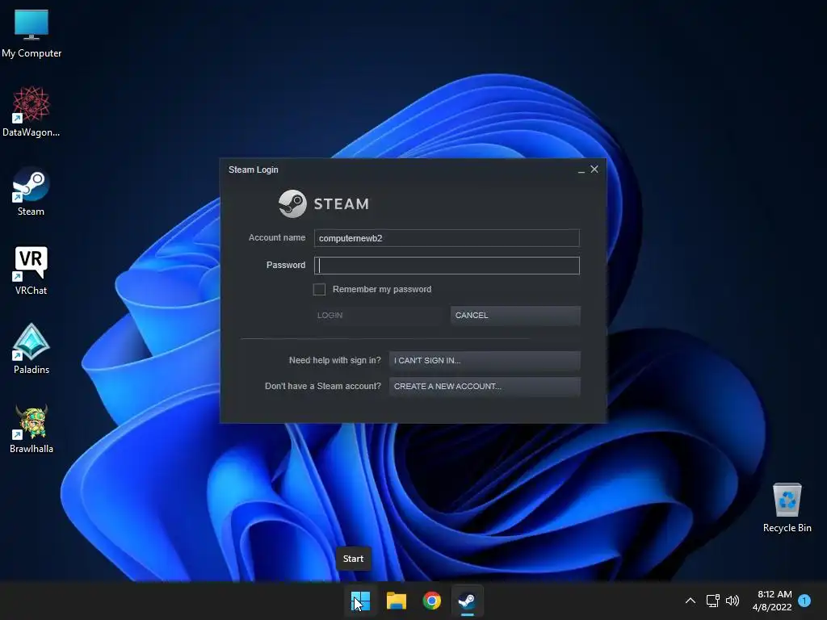Show hidden system tray icons
Screen dimensions: 827x620
pos(690,601)
